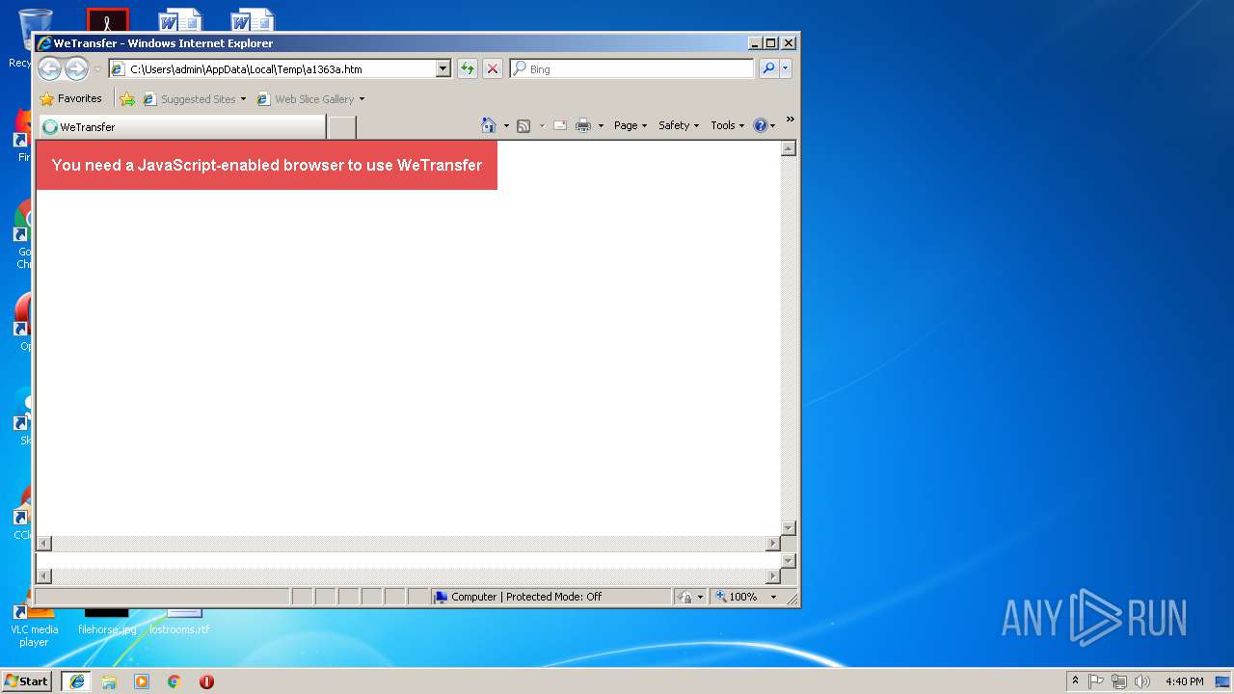
Task: Click the network tray icon
Action: pyautogui.click(x=1119, y=681)
